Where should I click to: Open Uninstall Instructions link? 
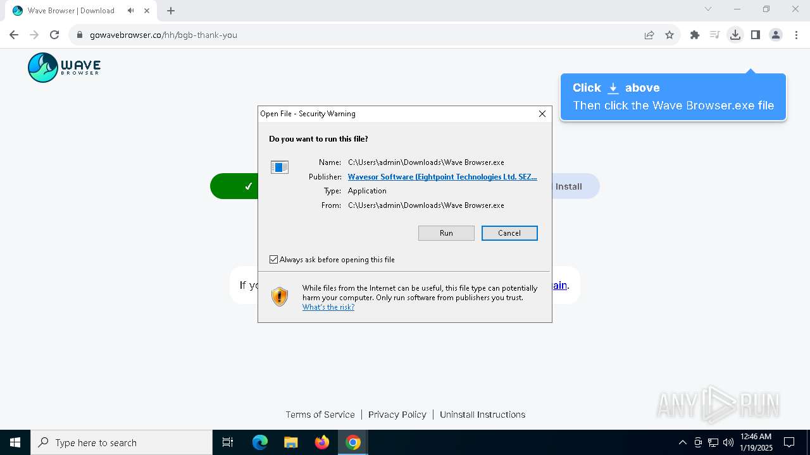483,415
